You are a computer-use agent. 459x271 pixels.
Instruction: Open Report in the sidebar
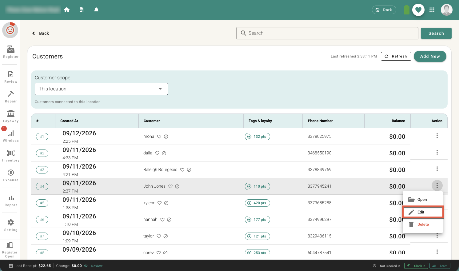coord(11,200)
